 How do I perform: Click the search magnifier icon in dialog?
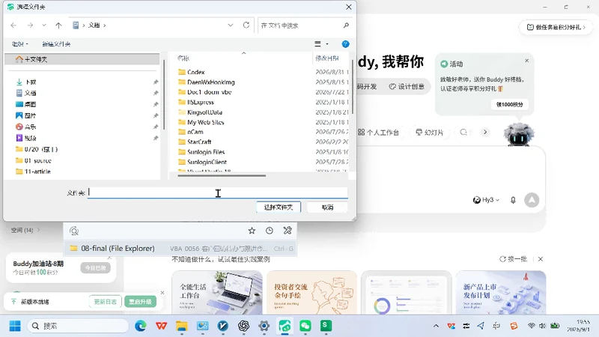[346, 25]
